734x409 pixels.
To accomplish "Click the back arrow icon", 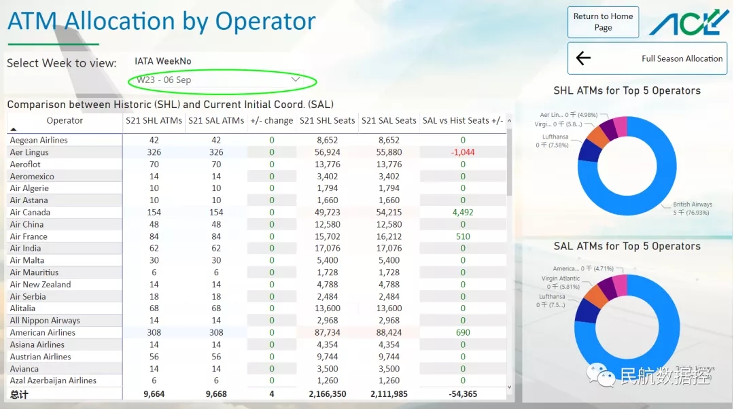I will point(583,58).
